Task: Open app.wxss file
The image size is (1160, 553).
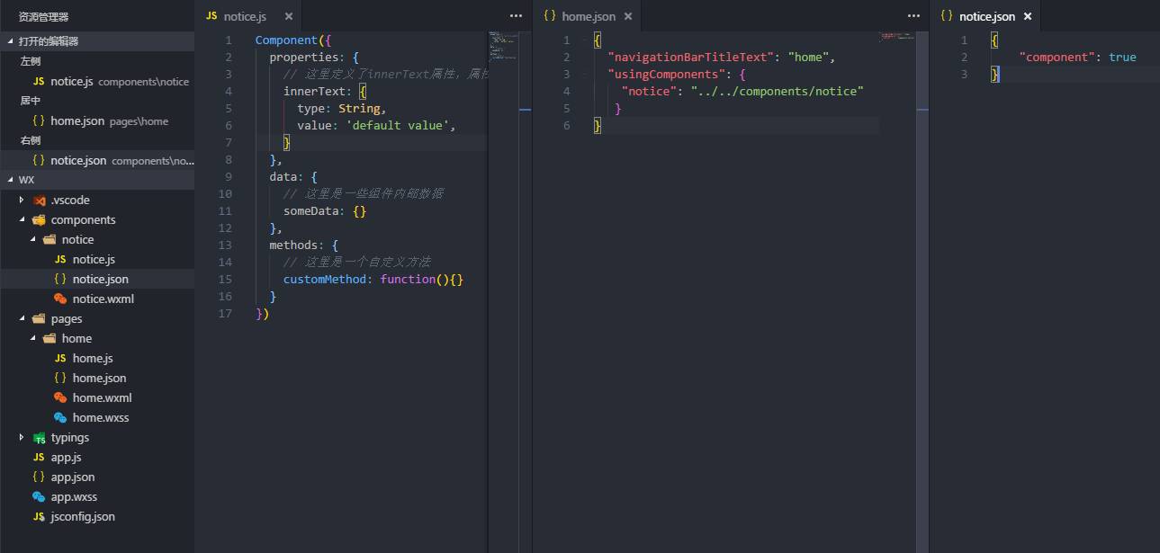Action: click(97, 496)
